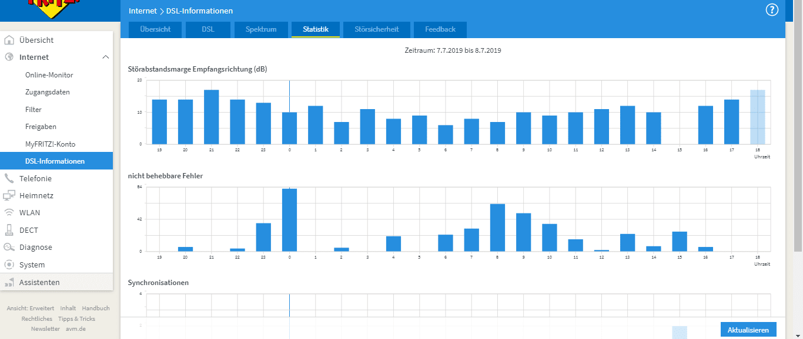Image resolution: width=803 pixels, height=339 pixels.
Task: Click the Synchronisationen heading
Action: pyautogui.click(x=158, y=282)
